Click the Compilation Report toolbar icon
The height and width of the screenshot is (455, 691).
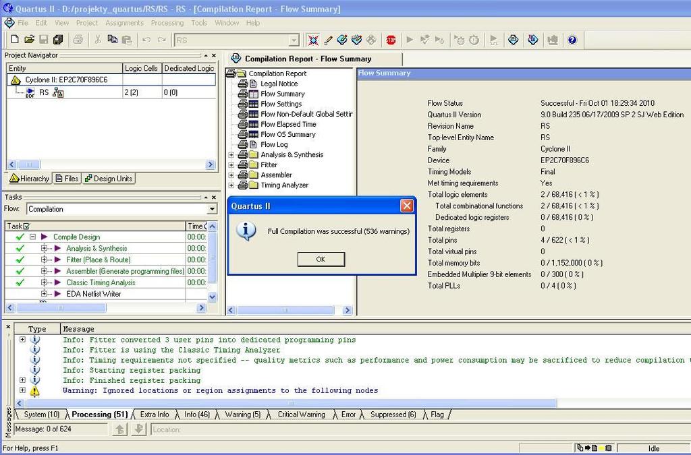tap(514, 40)
